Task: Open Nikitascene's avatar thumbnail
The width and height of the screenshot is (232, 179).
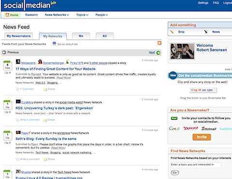Action: pos(18,61)
